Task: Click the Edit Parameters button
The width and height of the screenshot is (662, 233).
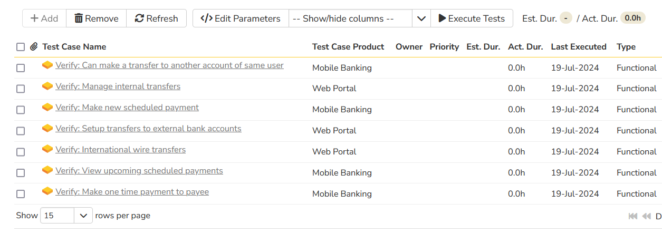Action: coord(241,18)
